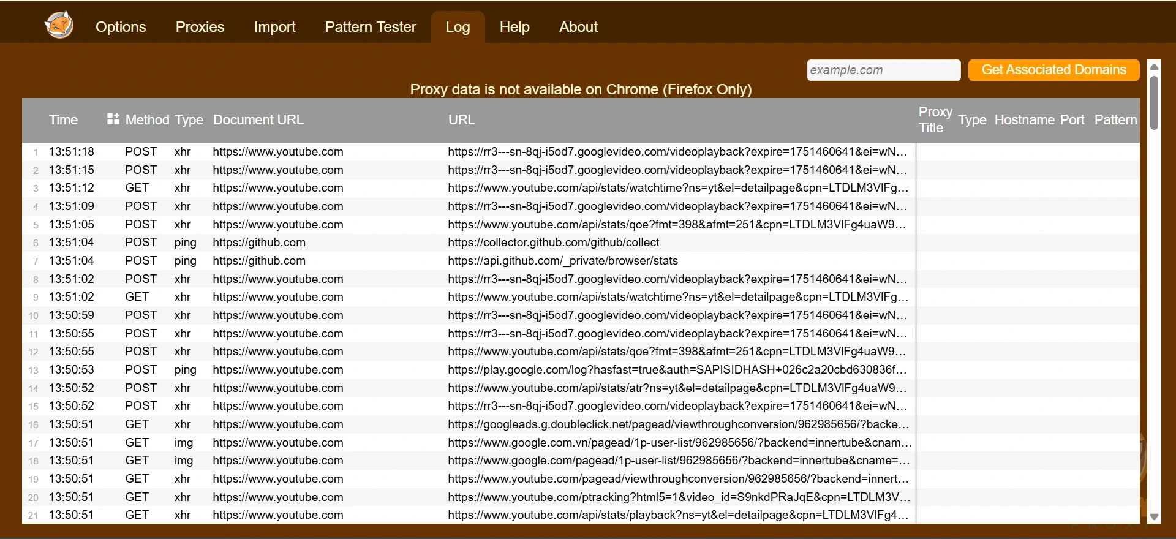
Task: Click the play.google.com log request URL
Action: coord(676,370)
